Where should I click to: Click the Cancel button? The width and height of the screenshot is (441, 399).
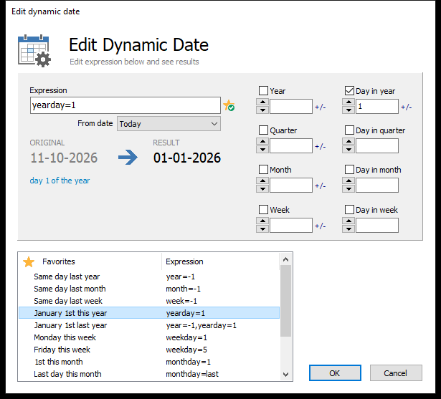coord(396,373)
